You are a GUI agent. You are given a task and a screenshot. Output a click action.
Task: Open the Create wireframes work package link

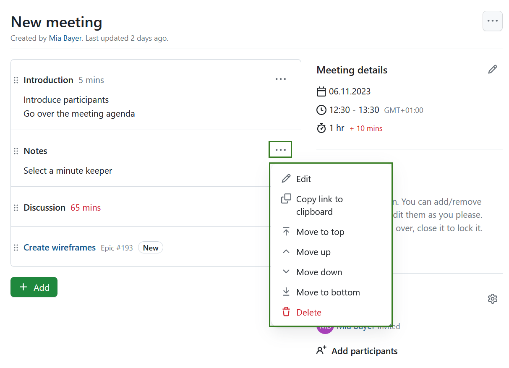pyautogui.click(x=60, y=248)
